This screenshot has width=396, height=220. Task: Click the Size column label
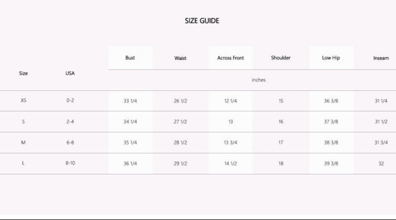point(23,73)
